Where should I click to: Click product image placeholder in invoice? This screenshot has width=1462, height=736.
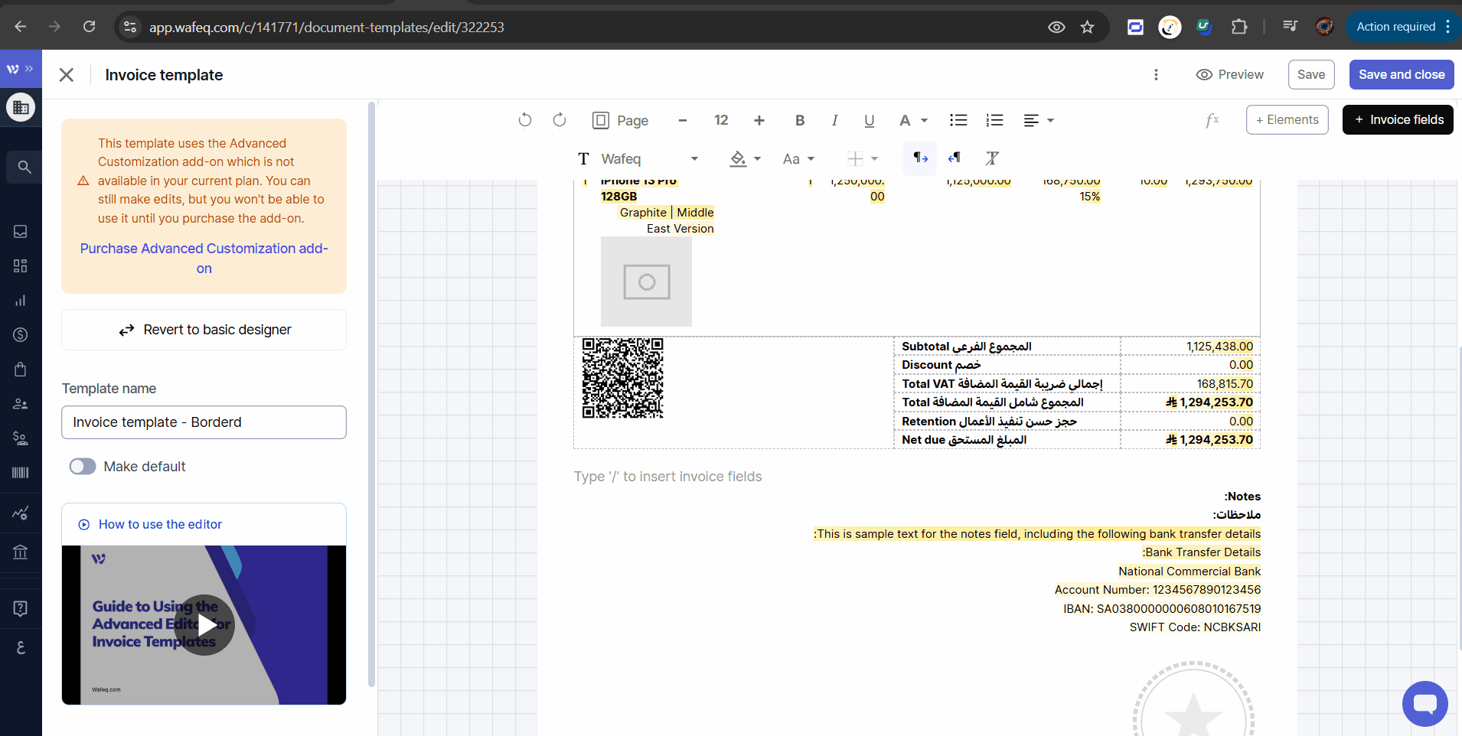(x=646, y=282)
